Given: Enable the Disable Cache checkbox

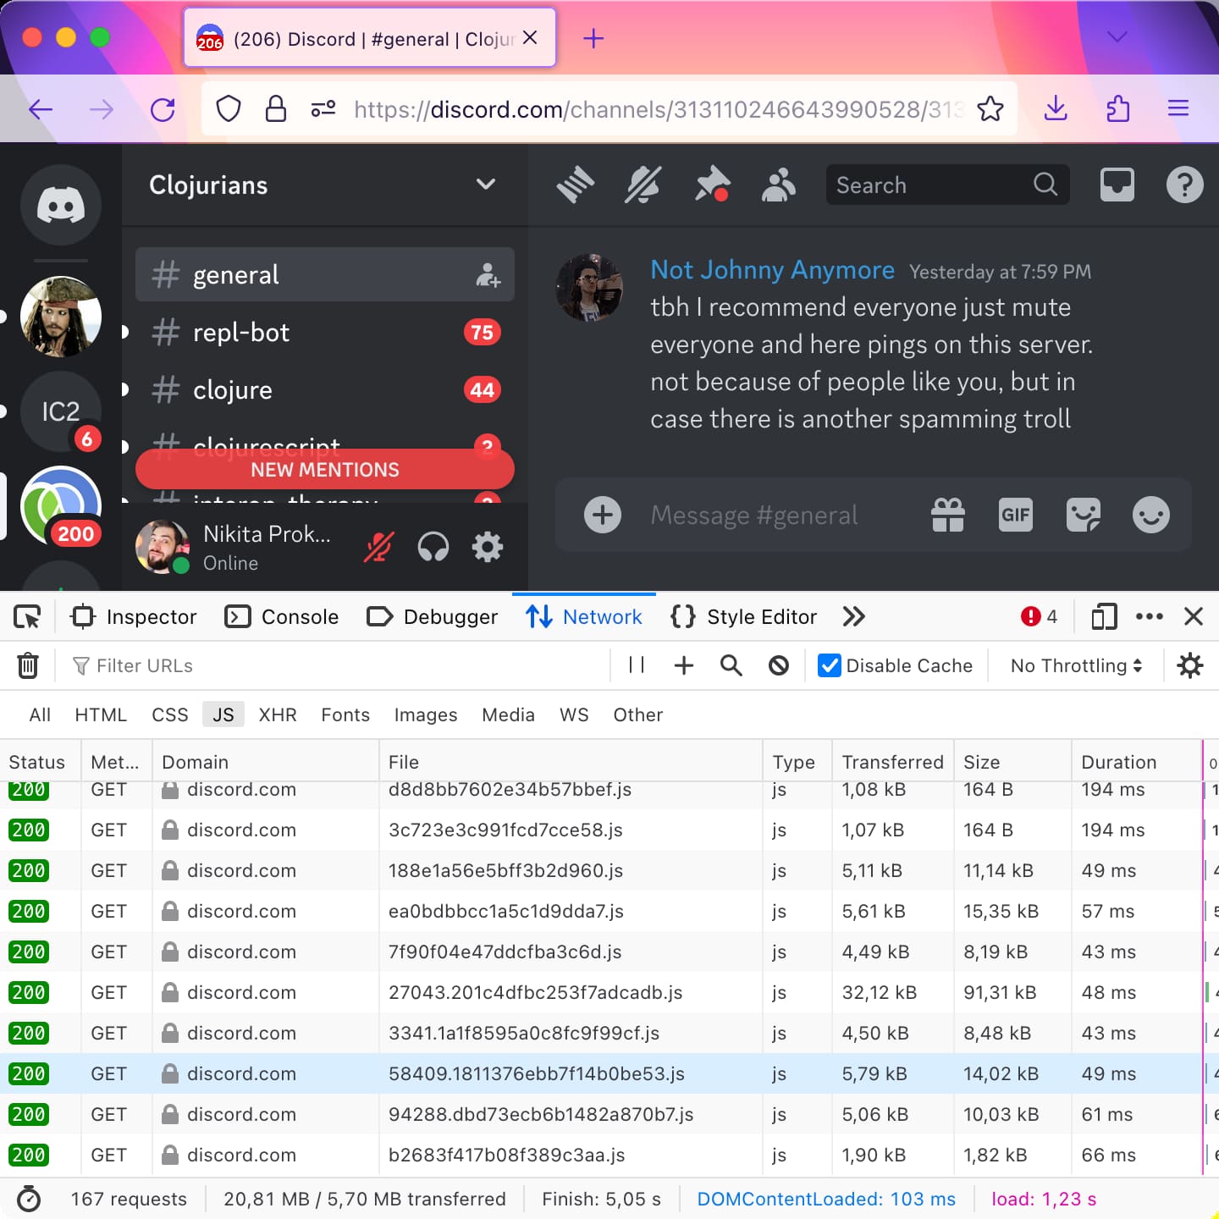Looking at the screenshot, I should click(x=828, y=665).
